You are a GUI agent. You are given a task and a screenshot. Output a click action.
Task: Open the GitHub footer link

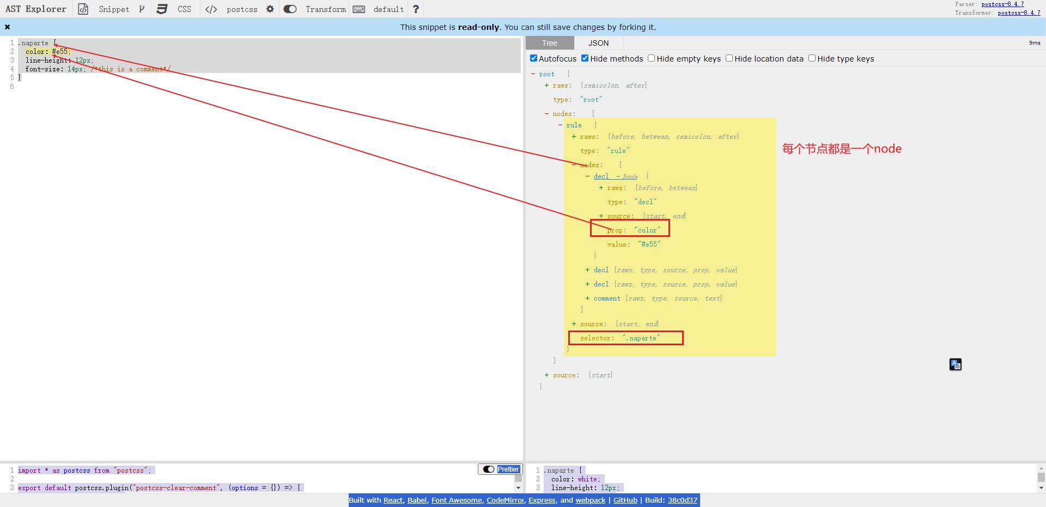point(625,500)
